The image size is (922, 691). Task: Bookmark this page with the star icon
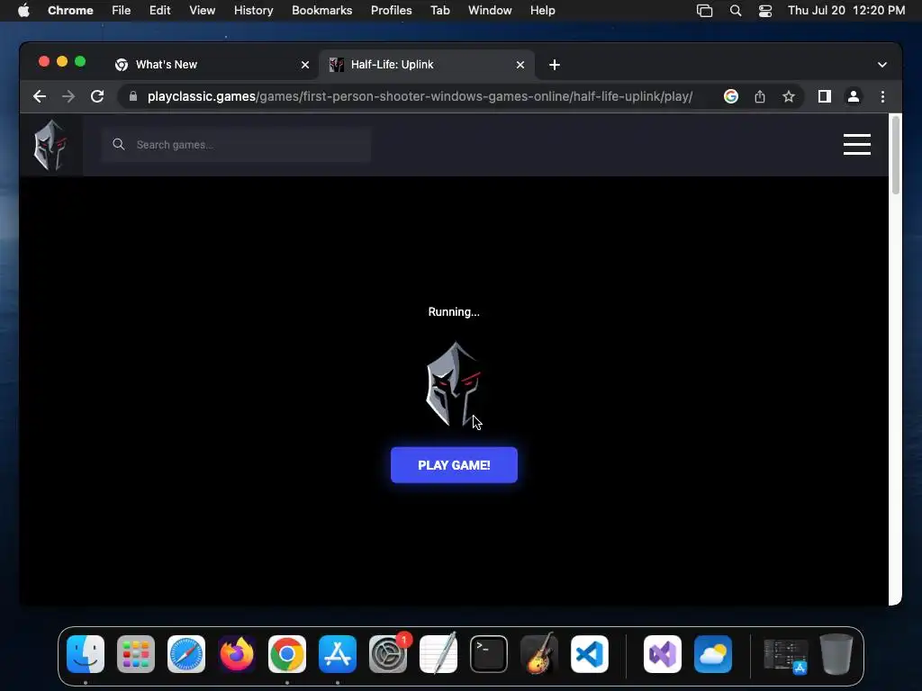tap(789, 96)
